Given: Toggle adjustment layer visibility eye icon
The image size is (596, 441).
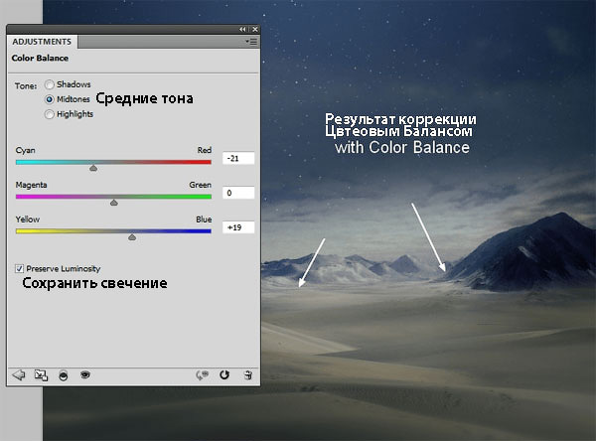Looking at the screenshot, I should coord(85,374).
